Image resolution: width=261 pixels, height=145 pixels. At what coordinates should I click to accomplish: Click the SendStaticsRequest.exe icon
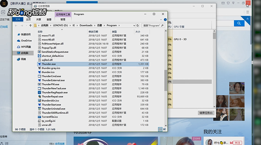pyautogui.click(x=40, y=52)
